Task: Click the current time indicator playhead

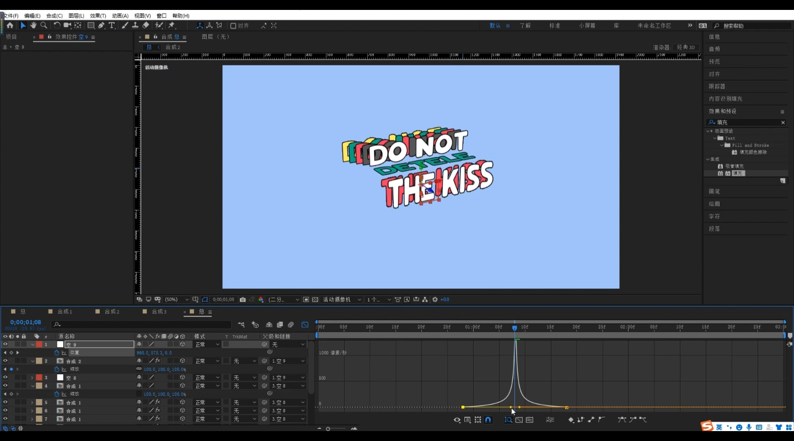Action: (514, 328)
